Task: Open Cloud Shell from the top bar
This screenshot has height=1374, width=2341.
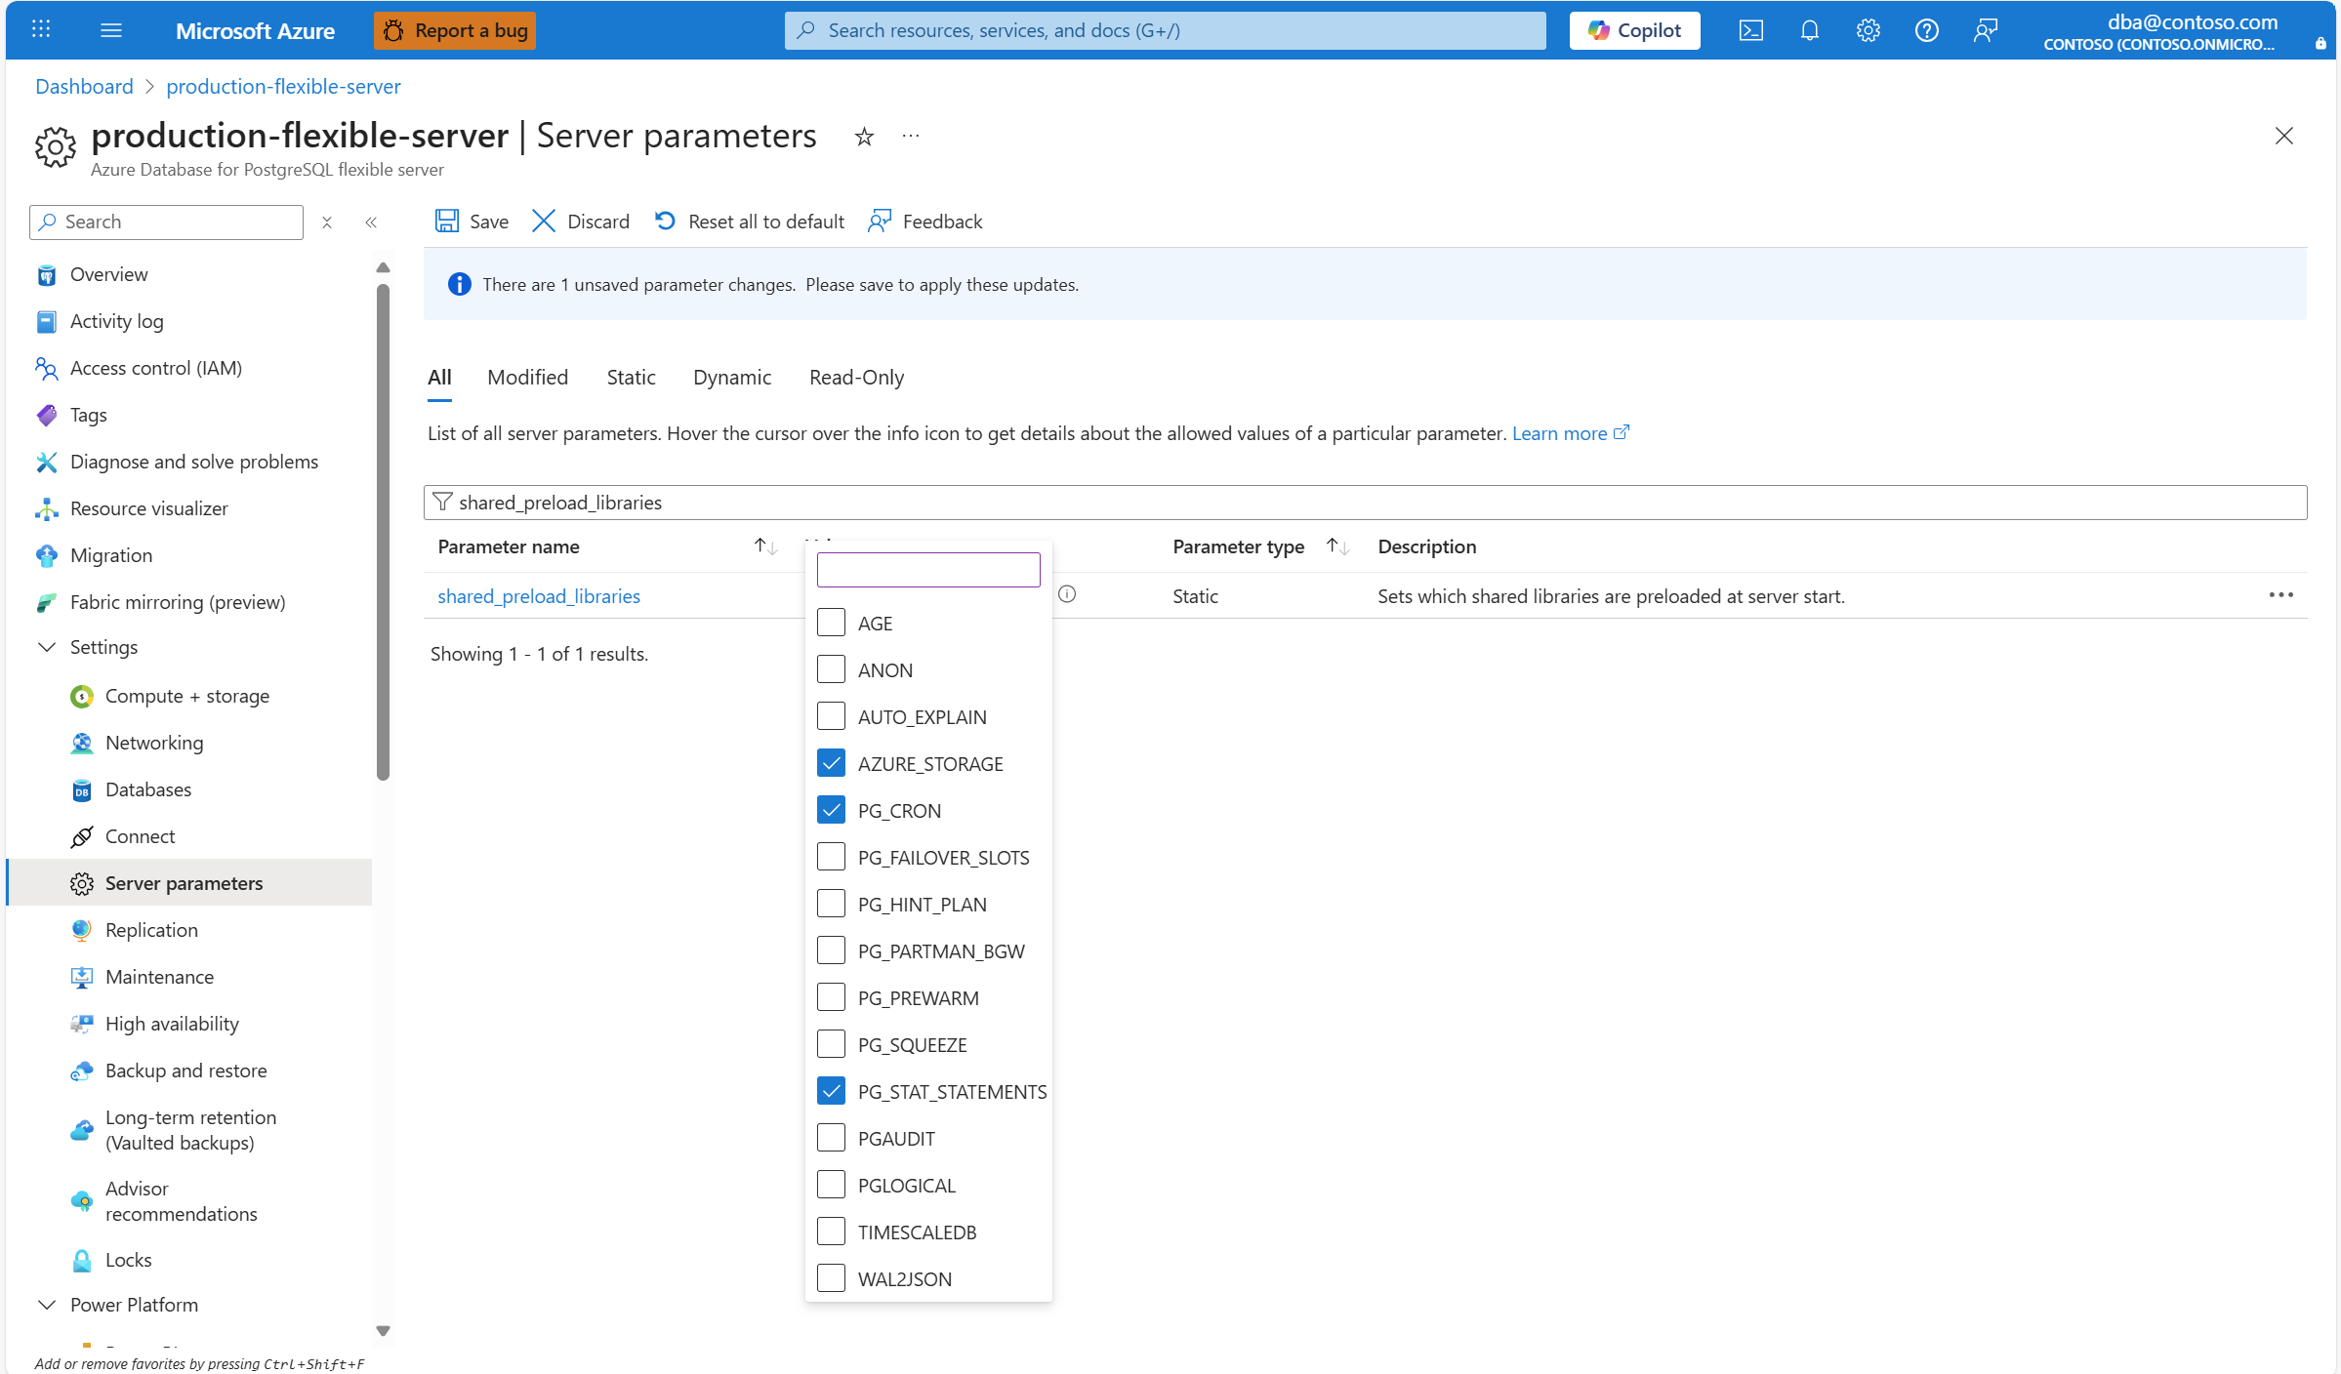Action: click(x=1750, y=30)
